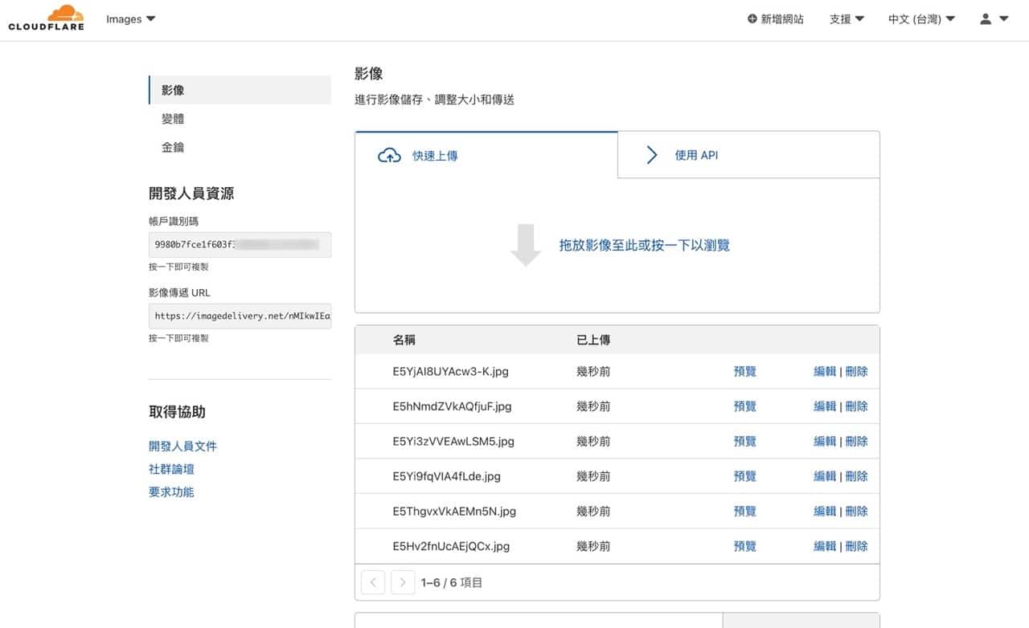Go to next page of images
Screen dimensions: 1029x628
point(403,582)
